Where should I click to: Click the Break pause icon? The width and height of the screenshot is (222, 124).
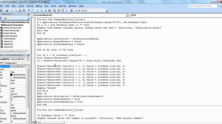click(x=42, y=11)
